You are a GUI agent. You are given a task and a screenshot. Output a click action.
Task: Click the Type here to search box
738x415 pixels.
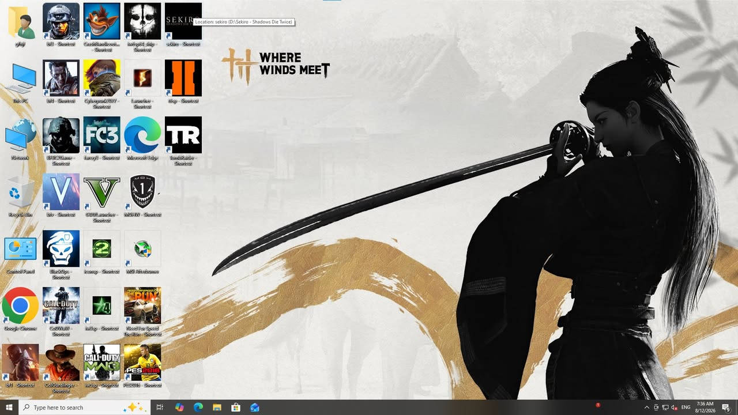click(x=85, y=408)
